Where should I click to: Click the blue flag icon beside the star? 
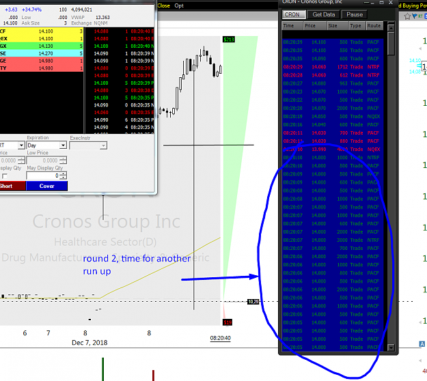click(x=415, y=16)
